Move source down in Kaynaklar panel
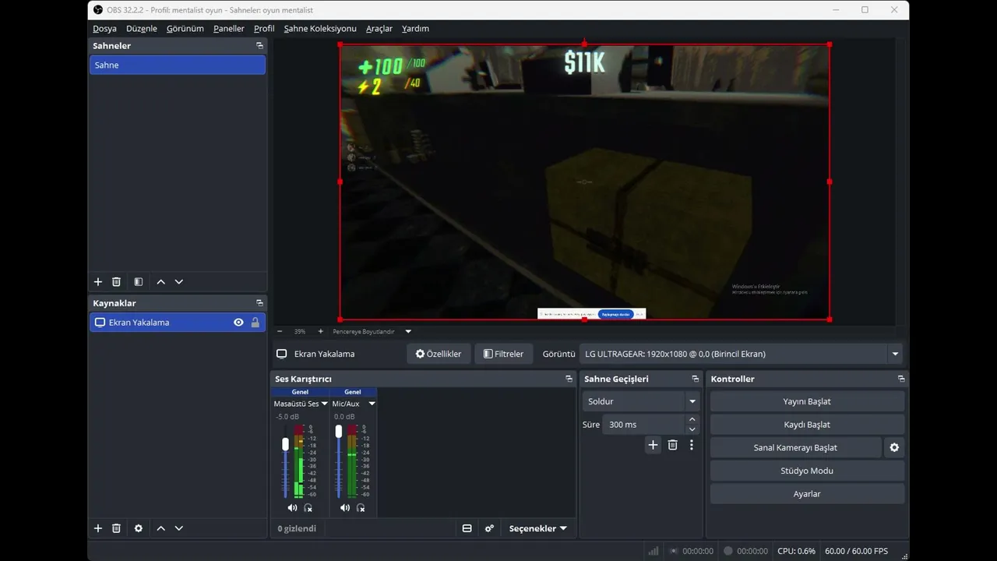This screenshot has height=561, width=997. pyautogui.click(x=179, y=528)
